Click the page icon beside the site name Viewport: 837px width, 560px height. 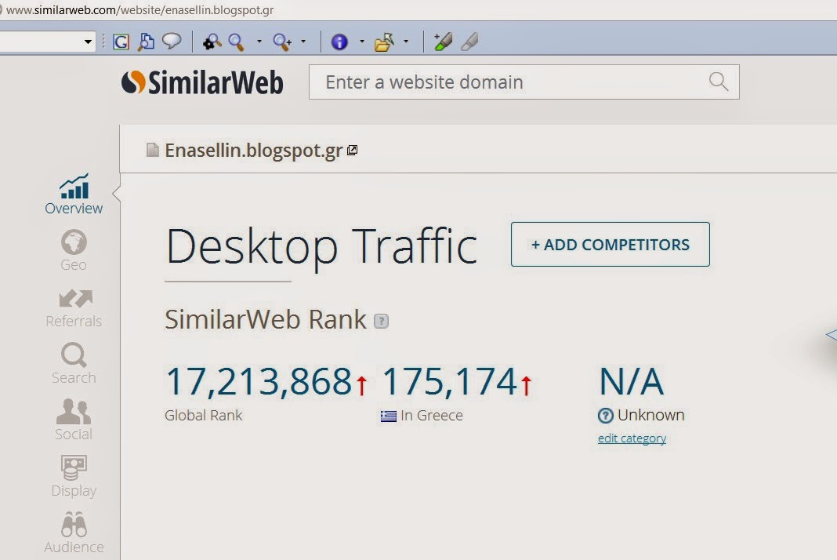coord(153,150)
